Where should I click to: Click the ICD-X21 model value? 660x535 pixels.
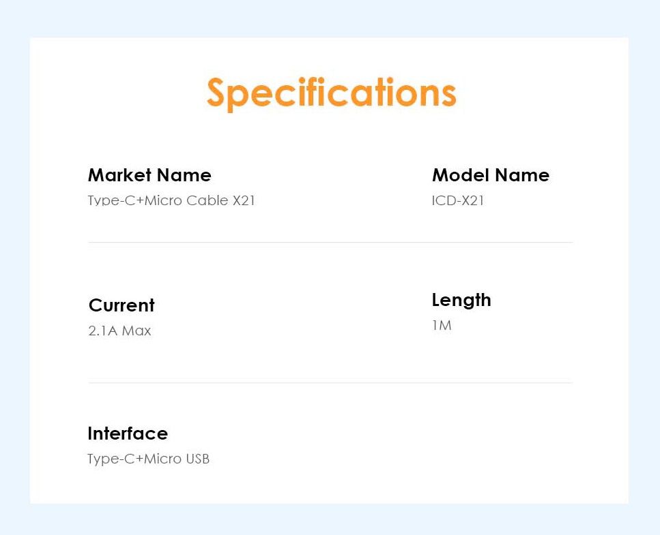[458, 200]
